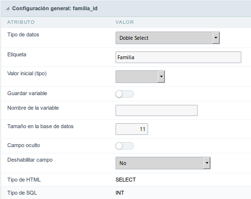
Task: Click the INT value for Tipo de SQL
Action: click(120, 193)
